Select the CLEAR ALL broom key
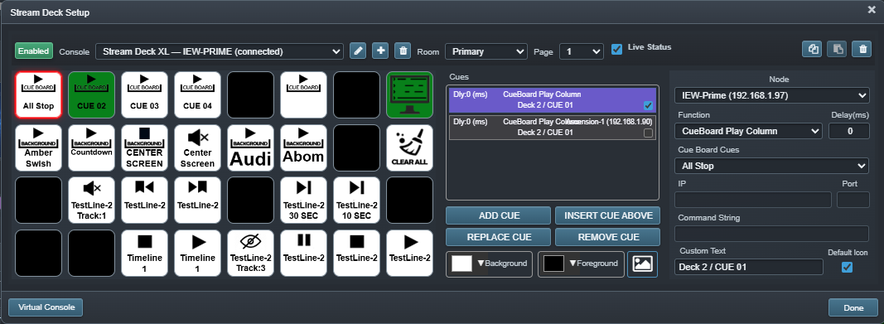 [409, 147]
